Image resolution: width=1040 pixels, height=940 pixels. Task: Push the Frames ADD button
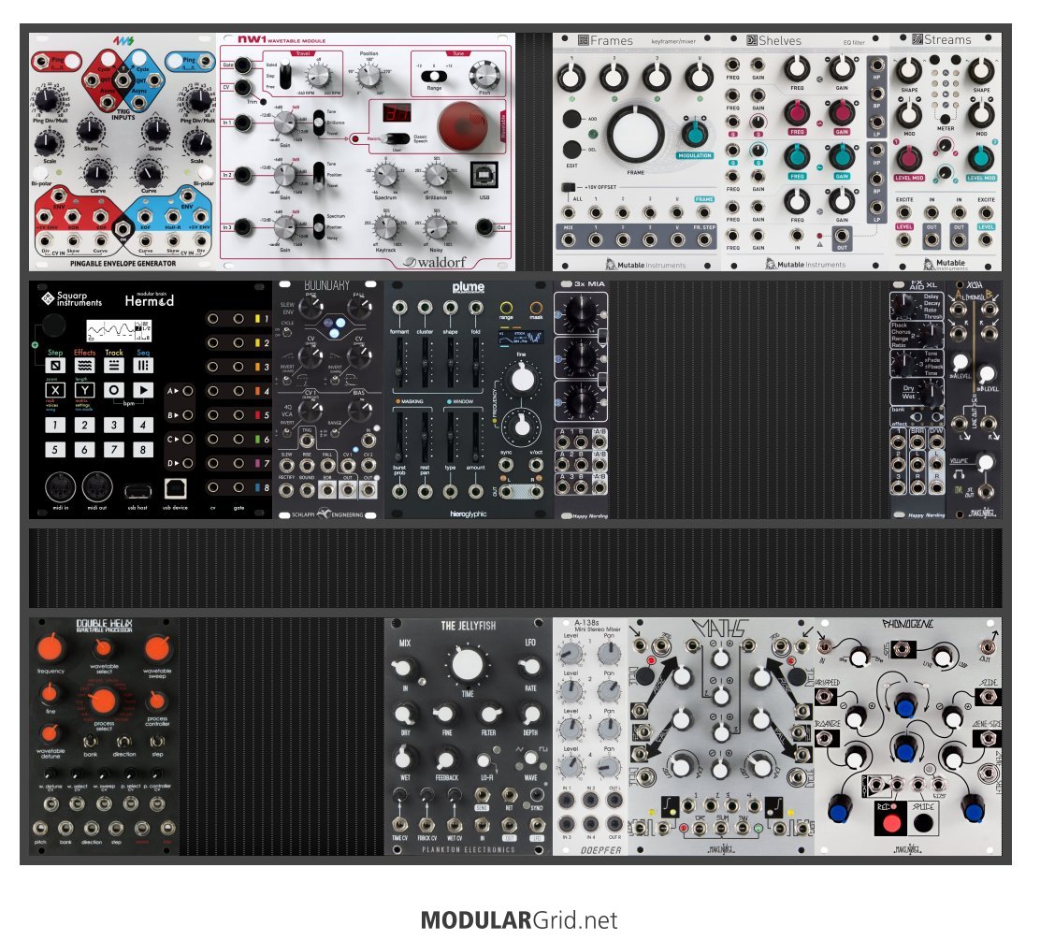point(571,120)
